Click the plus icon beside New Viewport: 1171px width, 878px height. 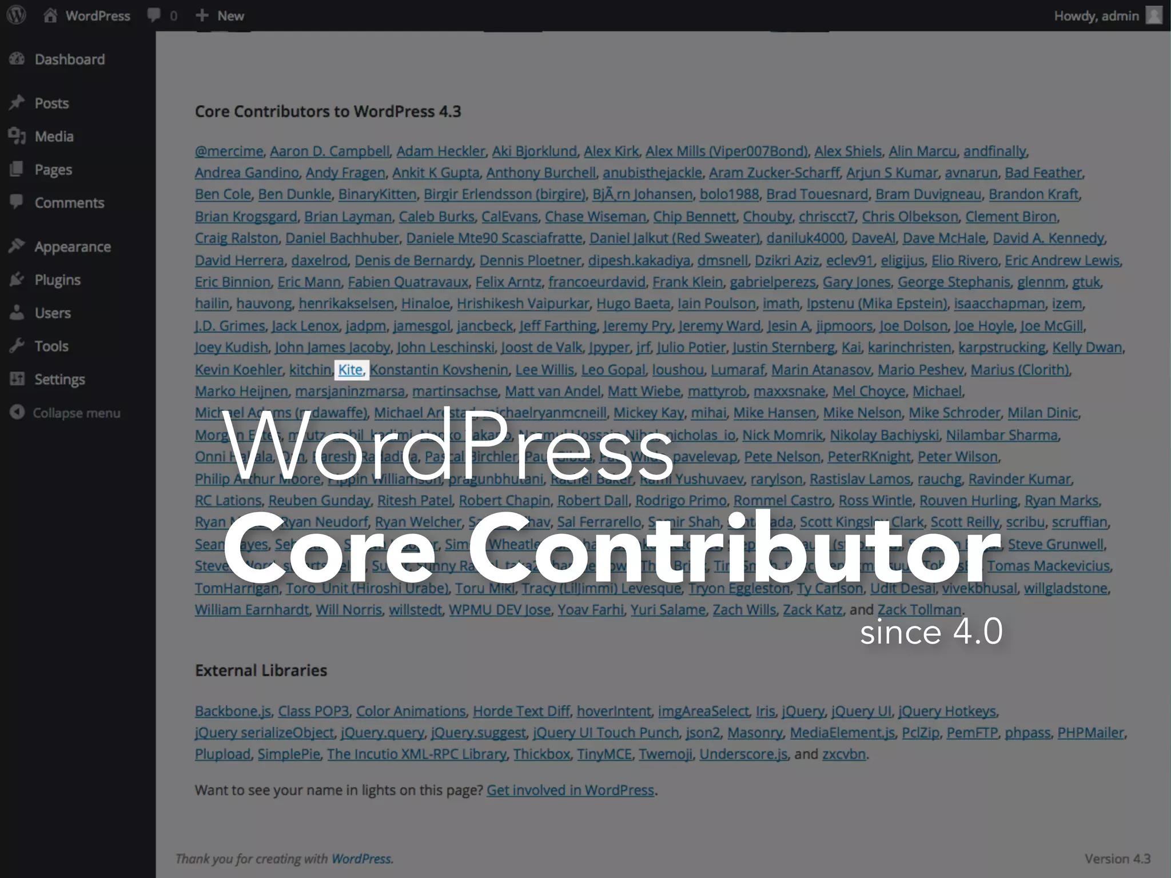pyautogui.click(x=202, y=15)
